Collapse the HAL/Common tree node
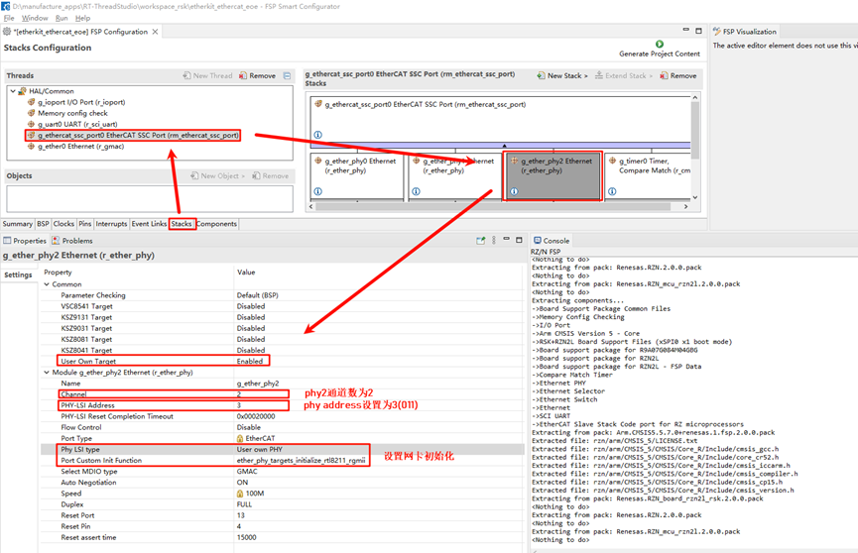 [x=13, y=91]
